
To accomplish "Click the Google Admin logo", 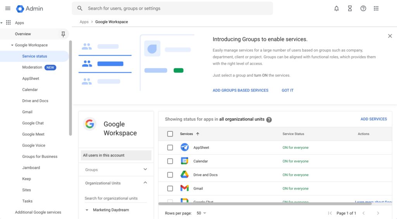I will (x=29, y=9).
